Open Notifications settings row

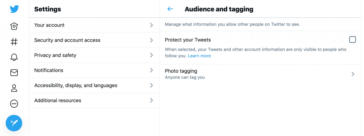pos(94,70)
